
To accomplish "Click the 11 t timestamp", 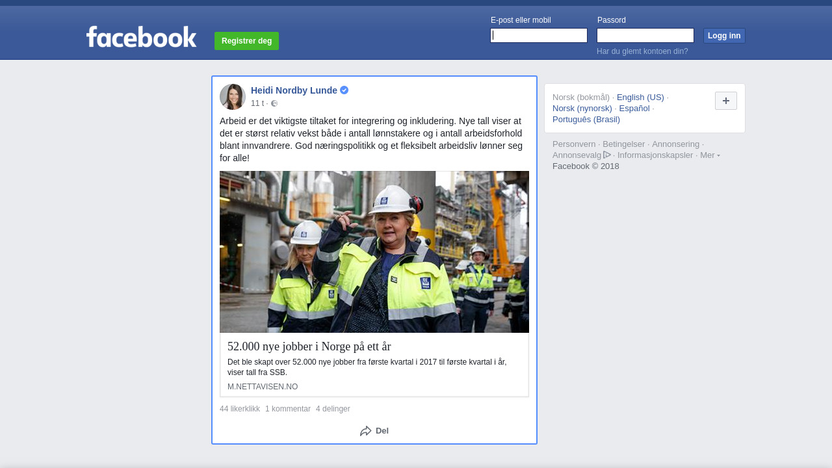I will coord(257,103).
